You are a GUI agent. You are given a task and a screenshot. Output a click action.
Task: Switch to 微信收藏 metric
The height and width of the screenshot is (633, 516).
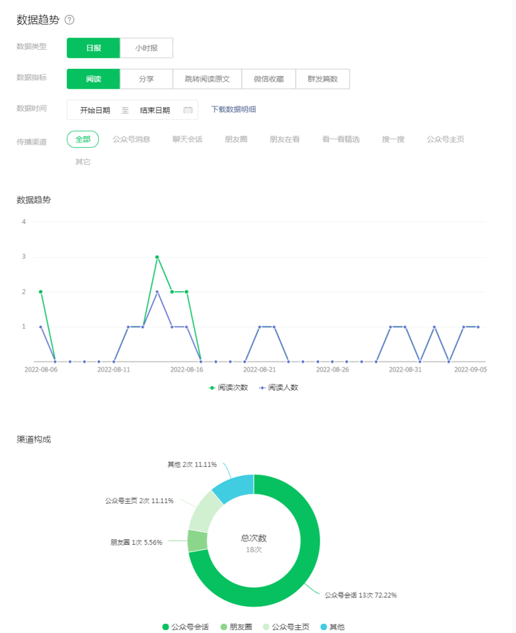click(268, 79)
